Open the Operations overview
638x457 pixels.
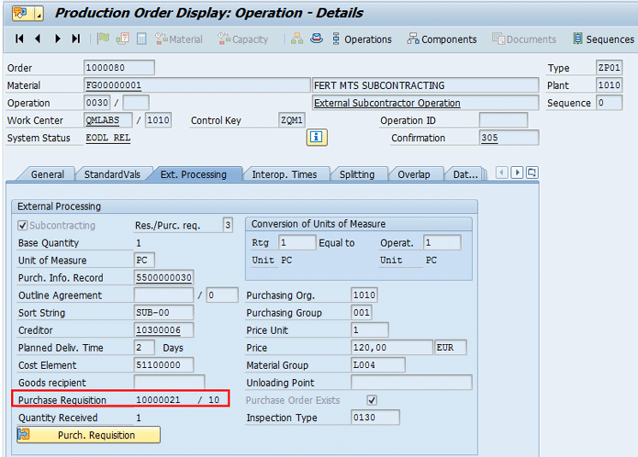click(x=361, y=39)
